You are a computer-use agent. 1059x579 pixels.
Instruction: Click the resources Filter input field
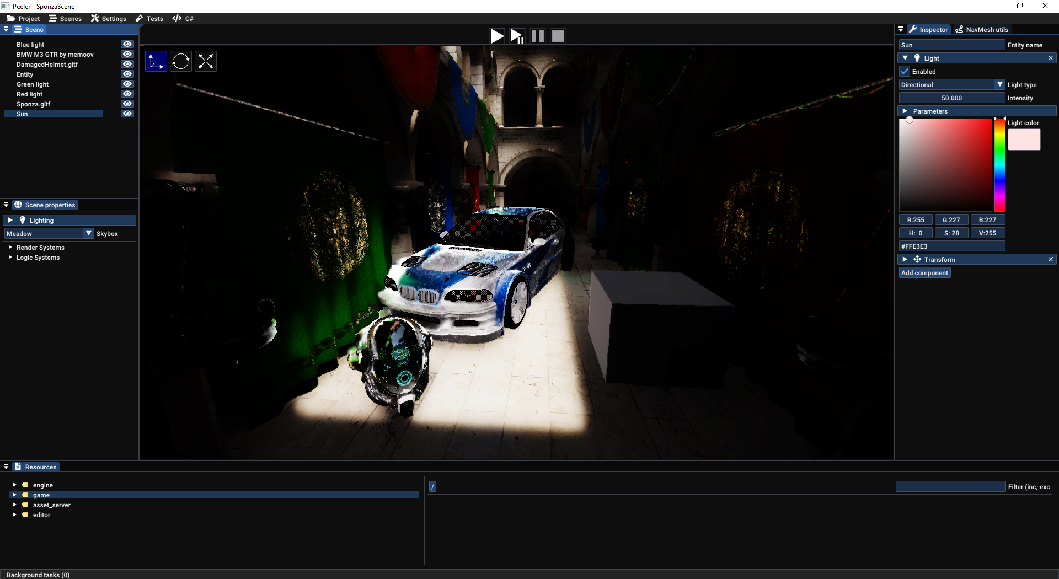point(951,487)
